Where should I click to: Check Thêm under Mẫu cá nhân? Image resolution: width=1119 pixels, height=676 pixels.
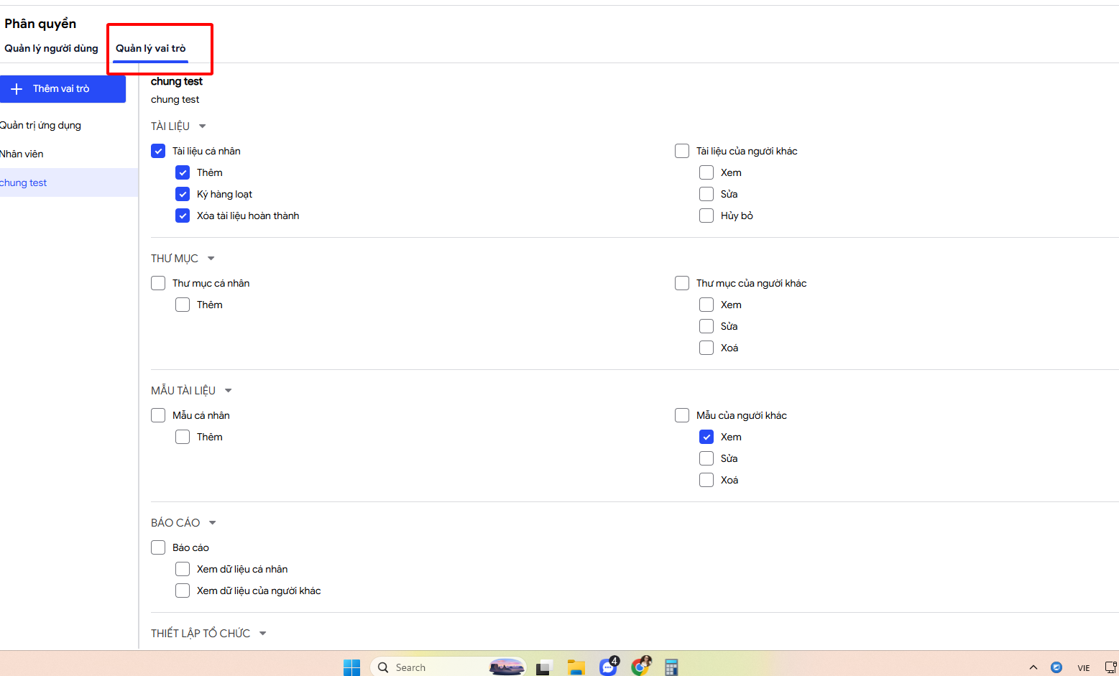[x=183, y=437]
